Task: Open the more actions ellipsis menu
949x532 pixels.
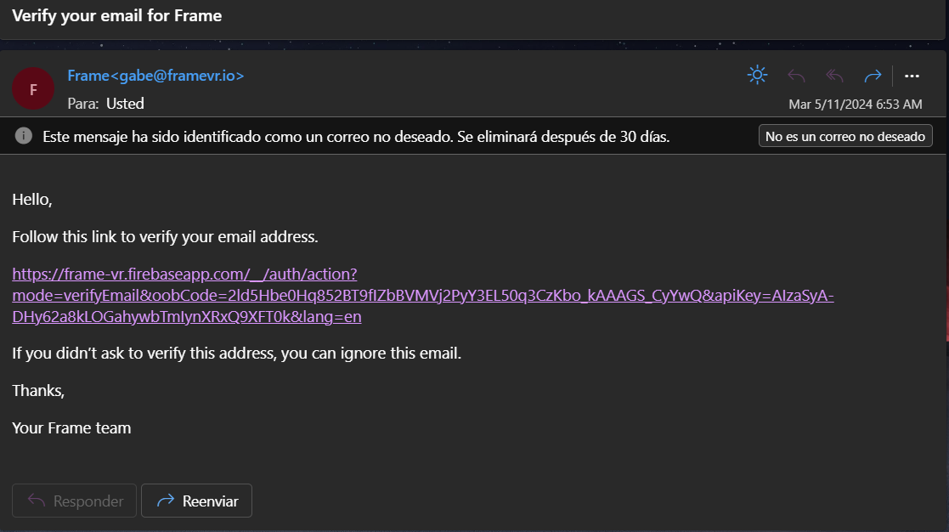Action: click(912, 76)
